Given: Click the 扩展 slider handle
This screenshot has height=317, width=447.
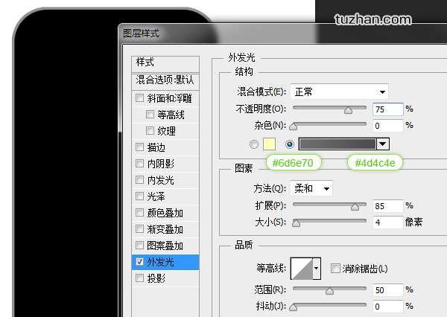Looking at the screenshot, I should click(x=355, y=207).
